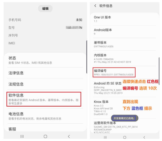Open recent apps on right phone screen
Image resolution: width=162 pixels, height=141 pixels.
[105, 137]
